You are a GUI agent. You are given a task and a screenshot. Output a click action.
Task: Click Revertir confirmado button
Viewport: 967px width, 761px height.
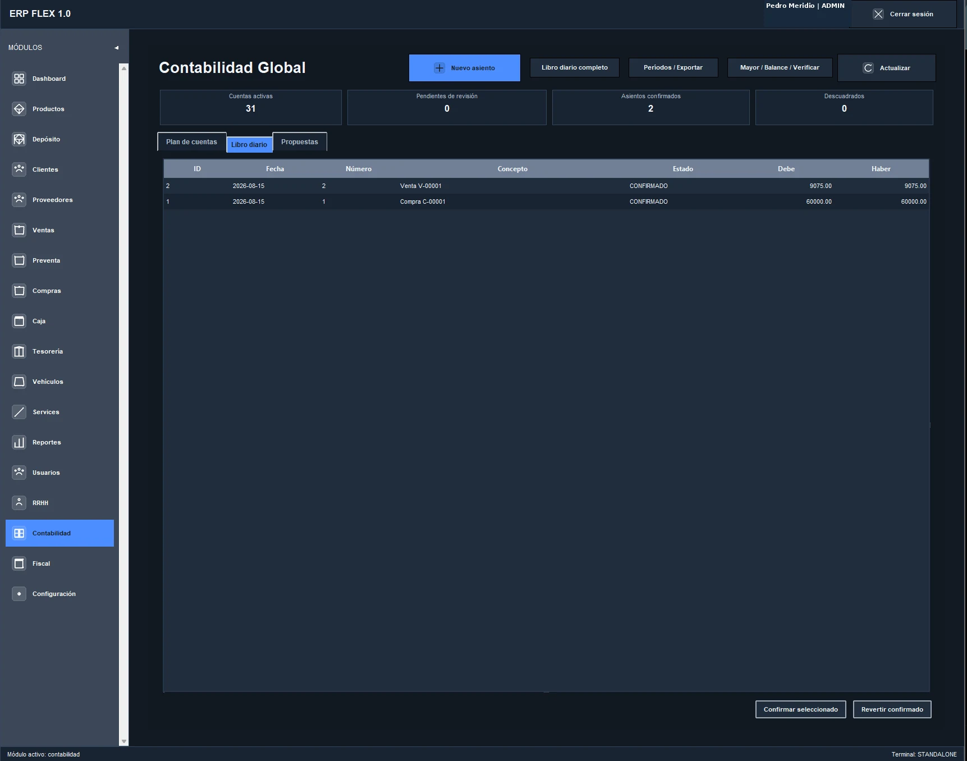[x=892, y=709]
